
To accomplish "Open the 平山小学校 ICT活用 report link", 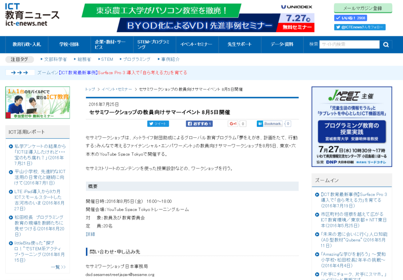I will pyautogui.click(x=40, y=177).
